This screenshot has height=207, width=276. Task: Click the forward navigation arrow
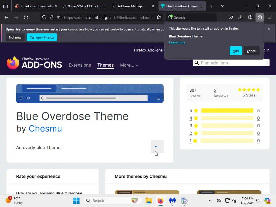(16, 18)
